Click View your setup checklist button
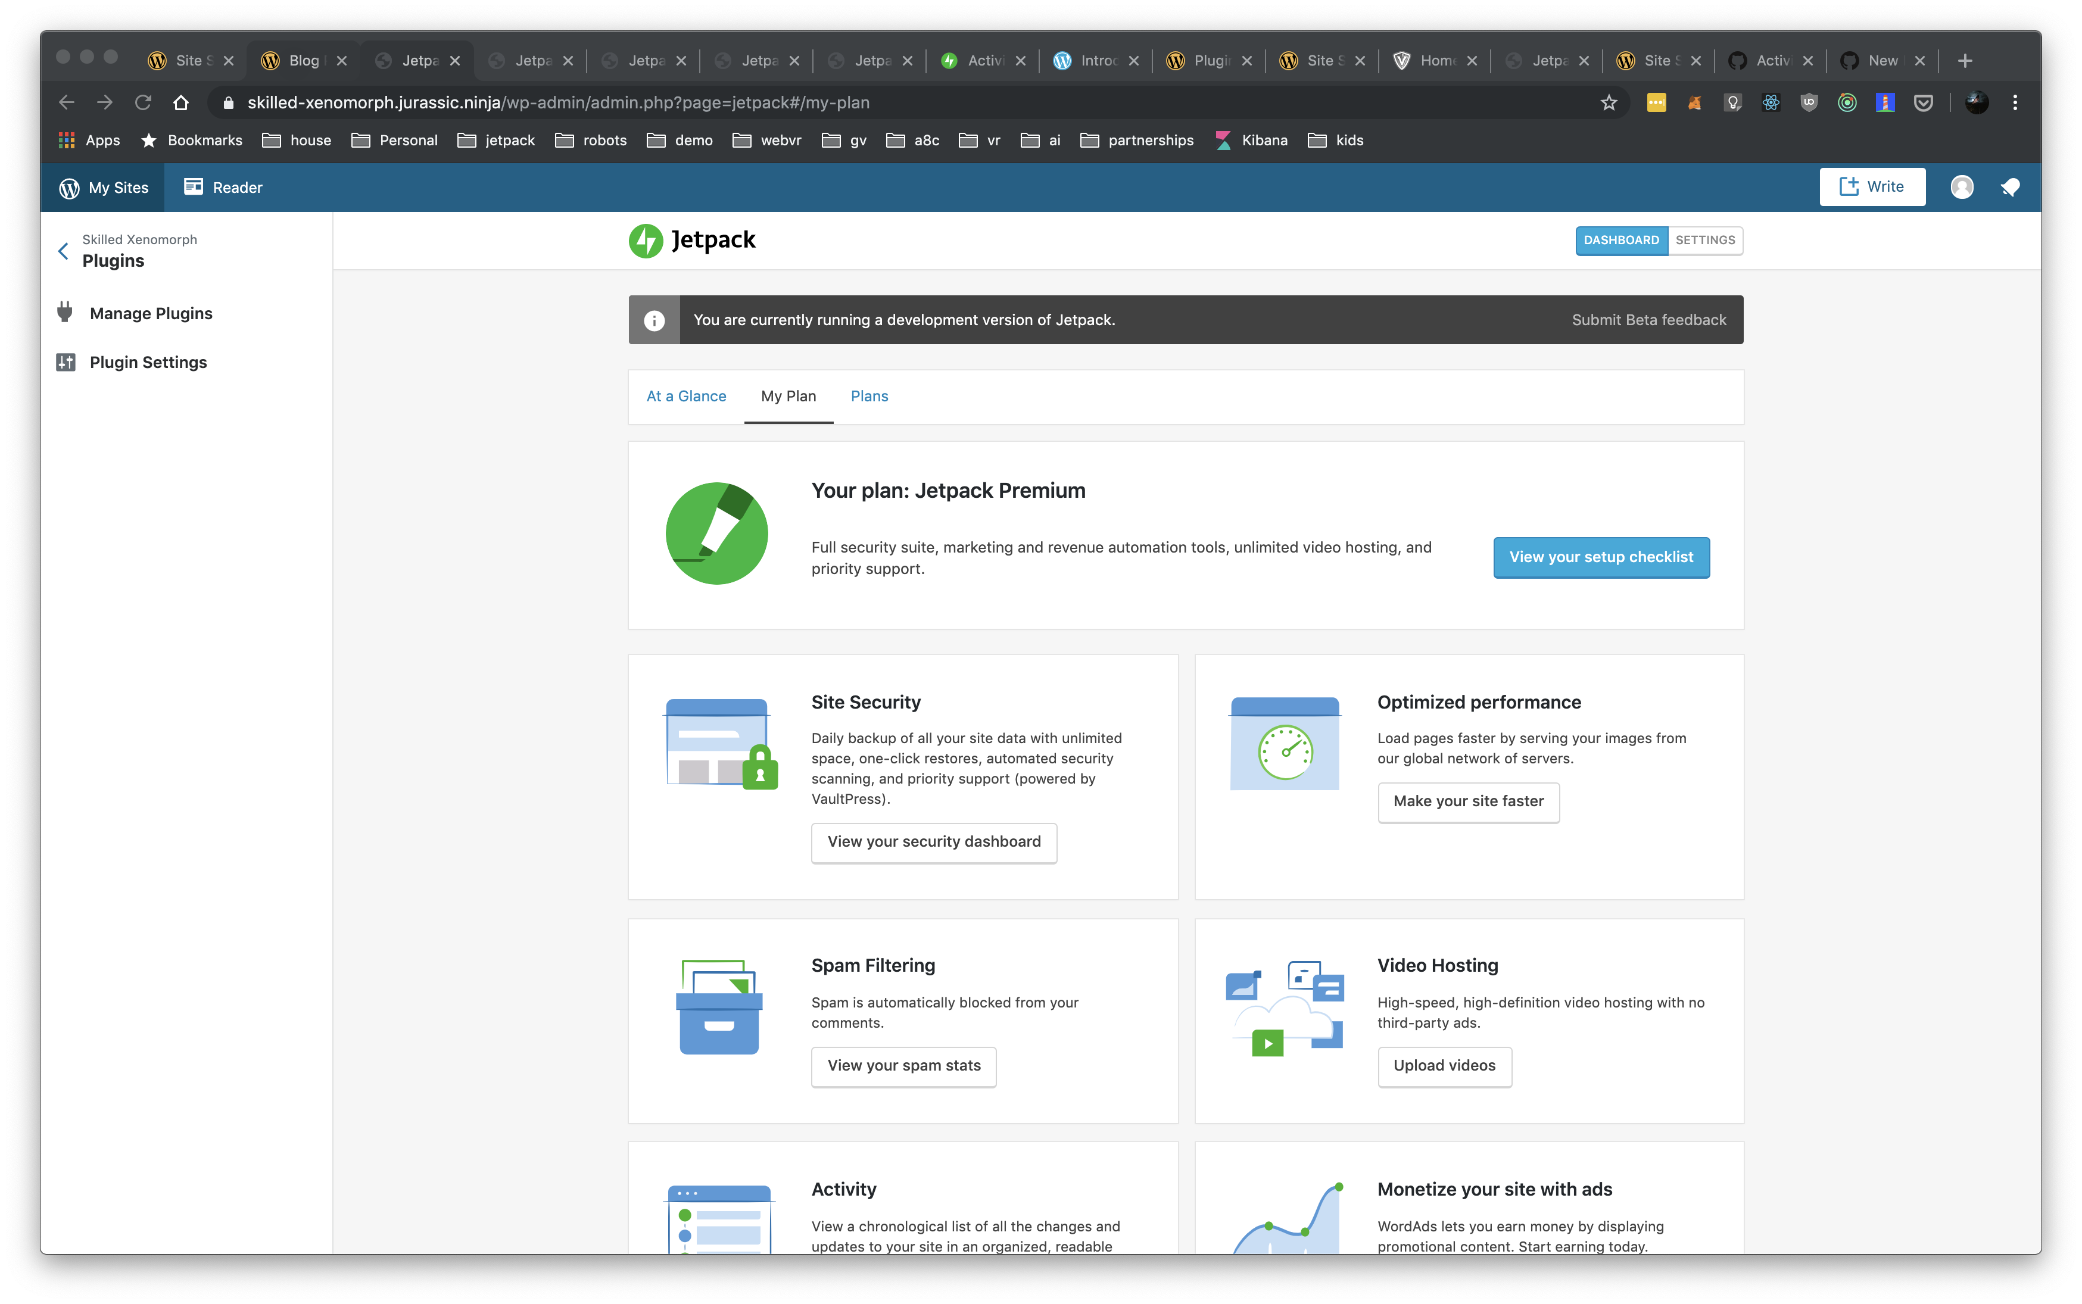Image resolution: width=2082 pixels, height=1304 pixels. [x=1601, y=557]
